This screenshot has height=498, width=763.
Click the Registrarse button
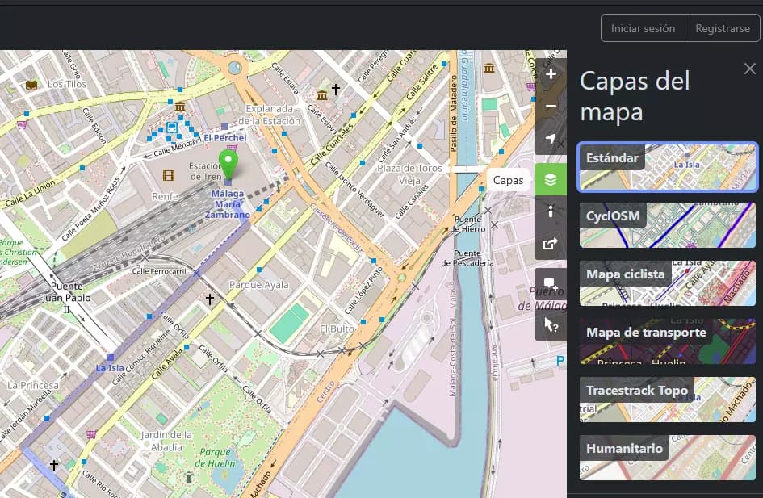(x=722, y=28)
